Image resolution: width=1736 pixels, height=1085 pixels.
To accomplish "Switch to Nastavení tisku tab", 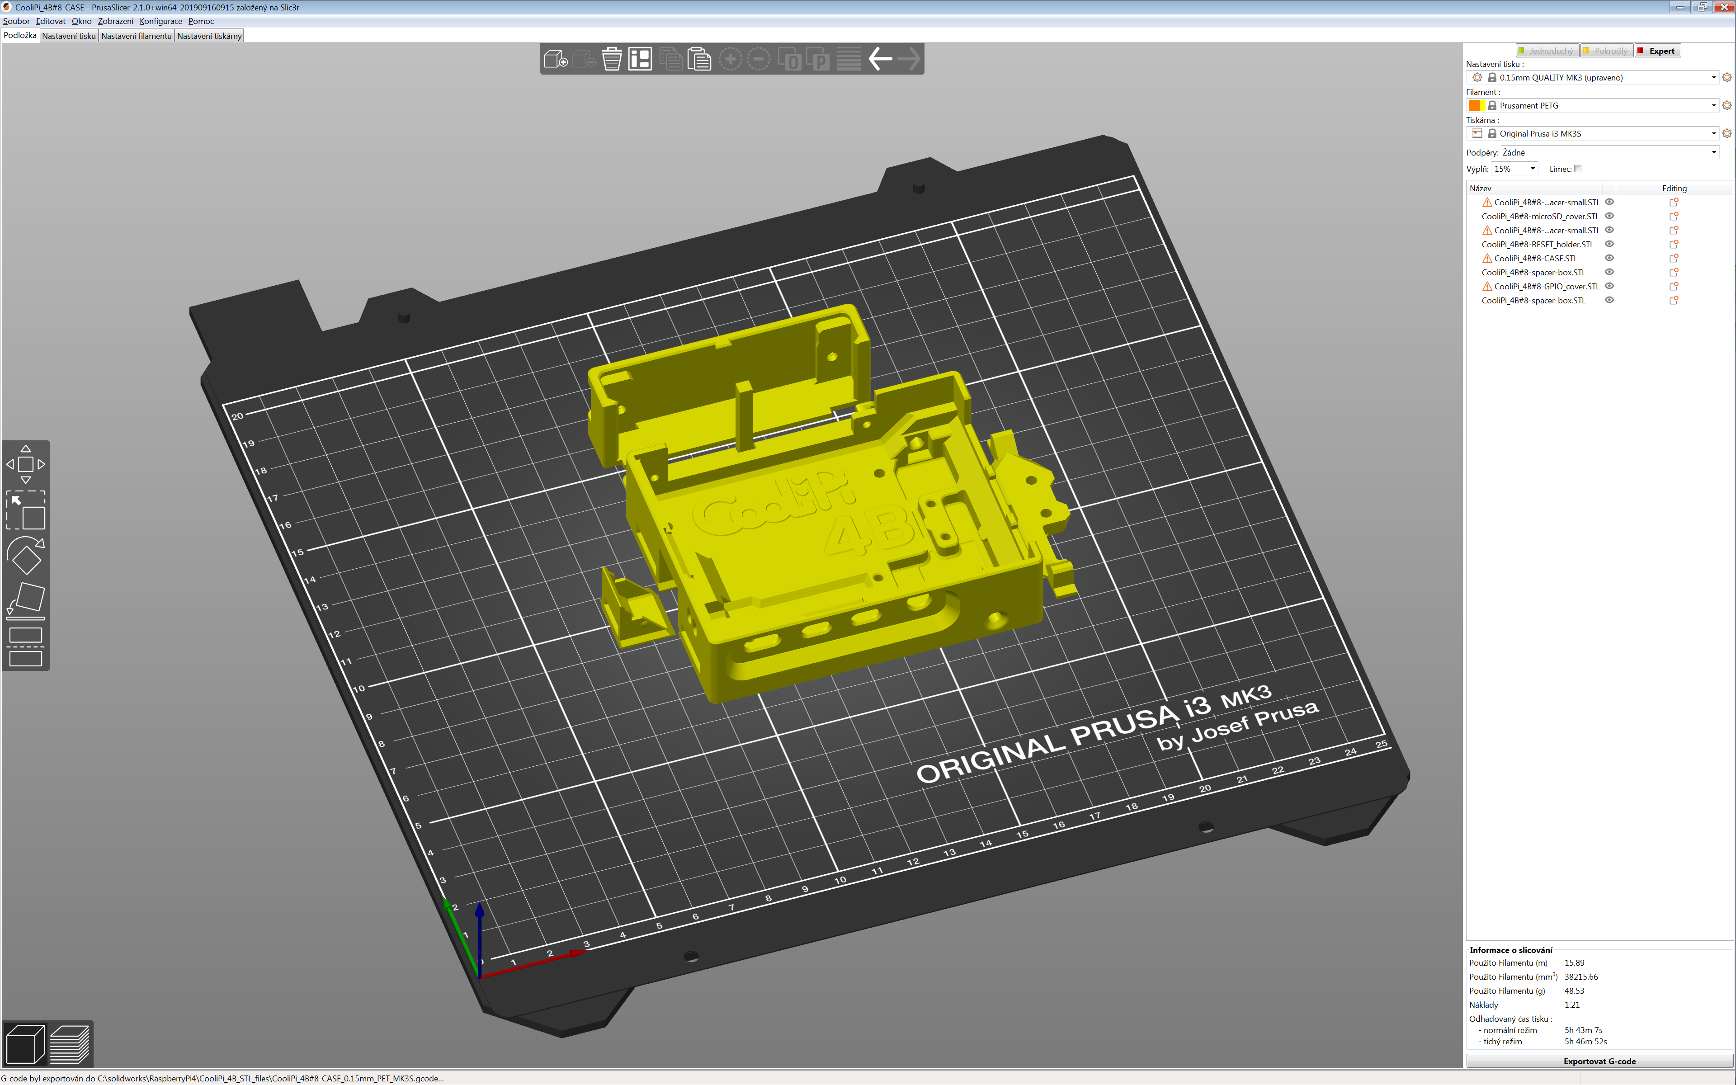I will tap(69, 36).
